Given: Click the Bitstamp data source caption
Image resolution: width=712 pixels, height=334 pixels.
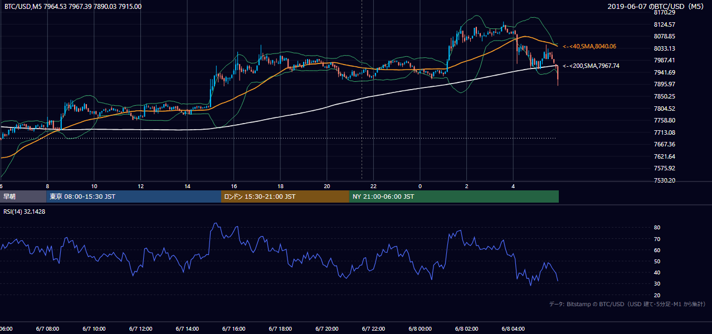Looking at the screenshot, I should 627,304.
